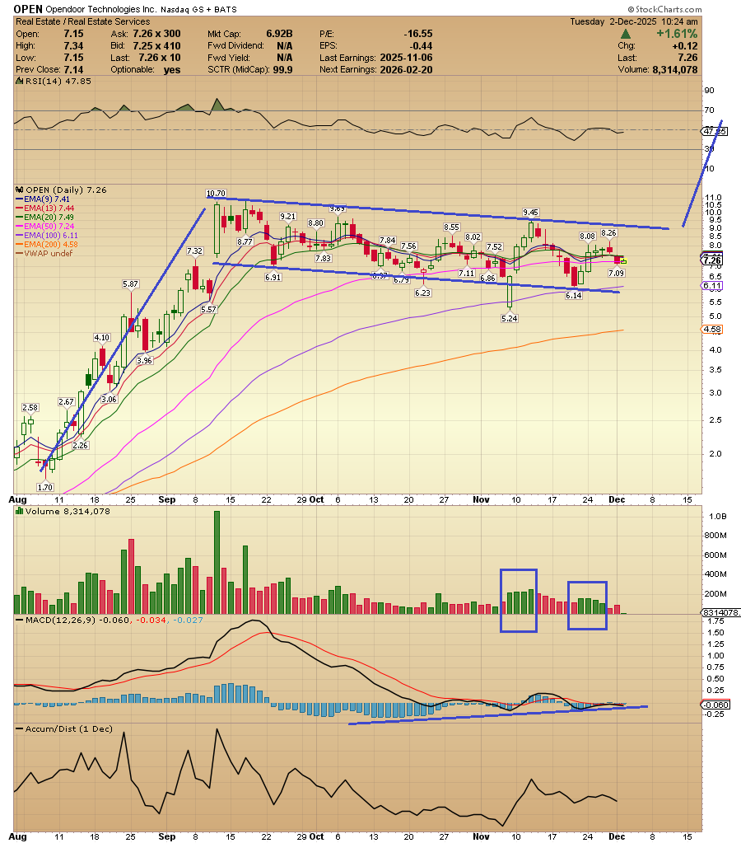Click the 9.45 November high price label
The width and height of the screenshot is (741, 843).
click(x=531, y=213)
